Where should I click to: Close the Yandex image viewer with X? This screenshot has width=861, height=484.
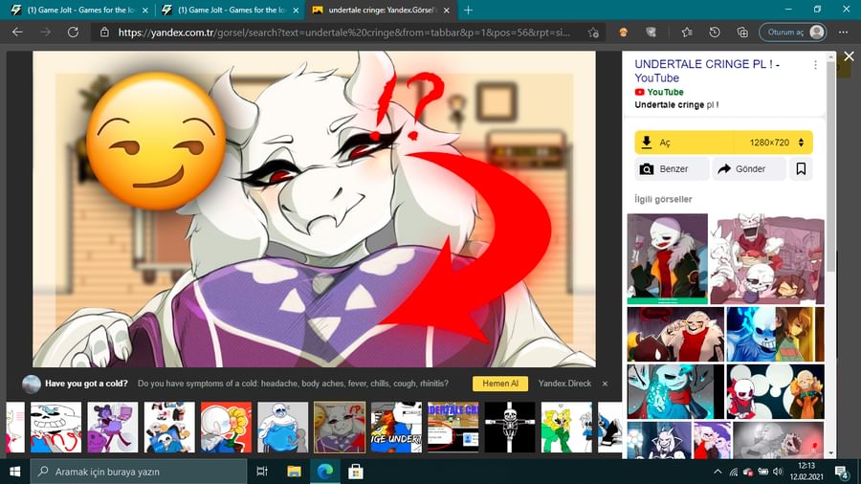point(849,56)
